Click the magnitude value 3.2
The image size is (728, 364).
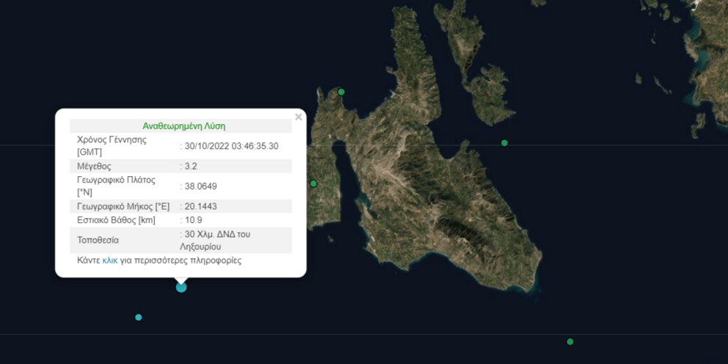(191, 167)
